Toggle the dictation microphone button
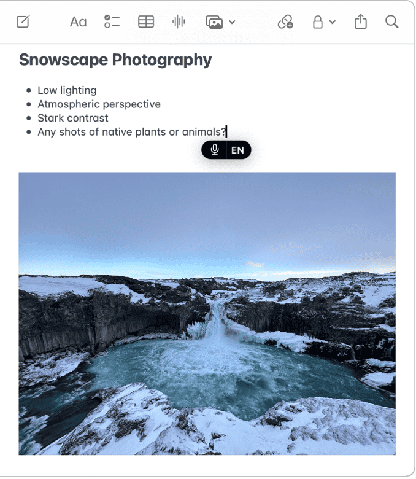The height and width of the screenshot is (479, 416). 215,150
